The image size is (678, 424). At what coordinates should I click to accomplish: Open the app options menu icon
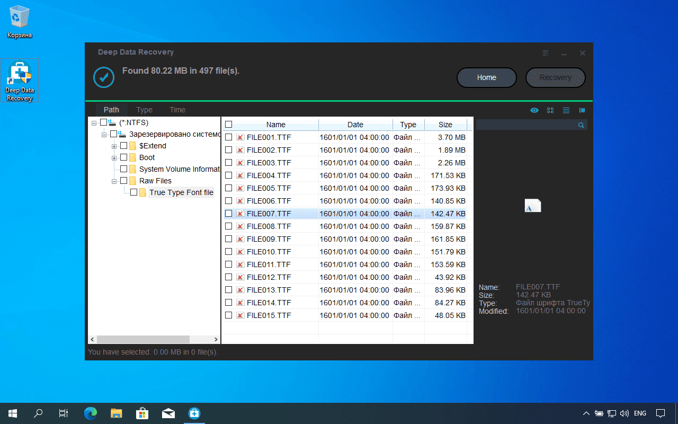point(545,53)
